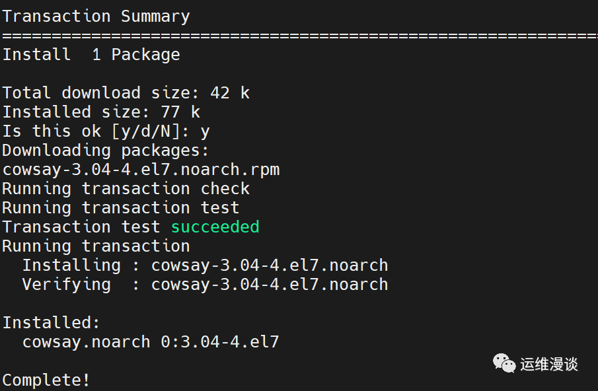Click the word "Verifying" in the output
The width and height of the screenshot is (598, 391).
tap(66, 285)
